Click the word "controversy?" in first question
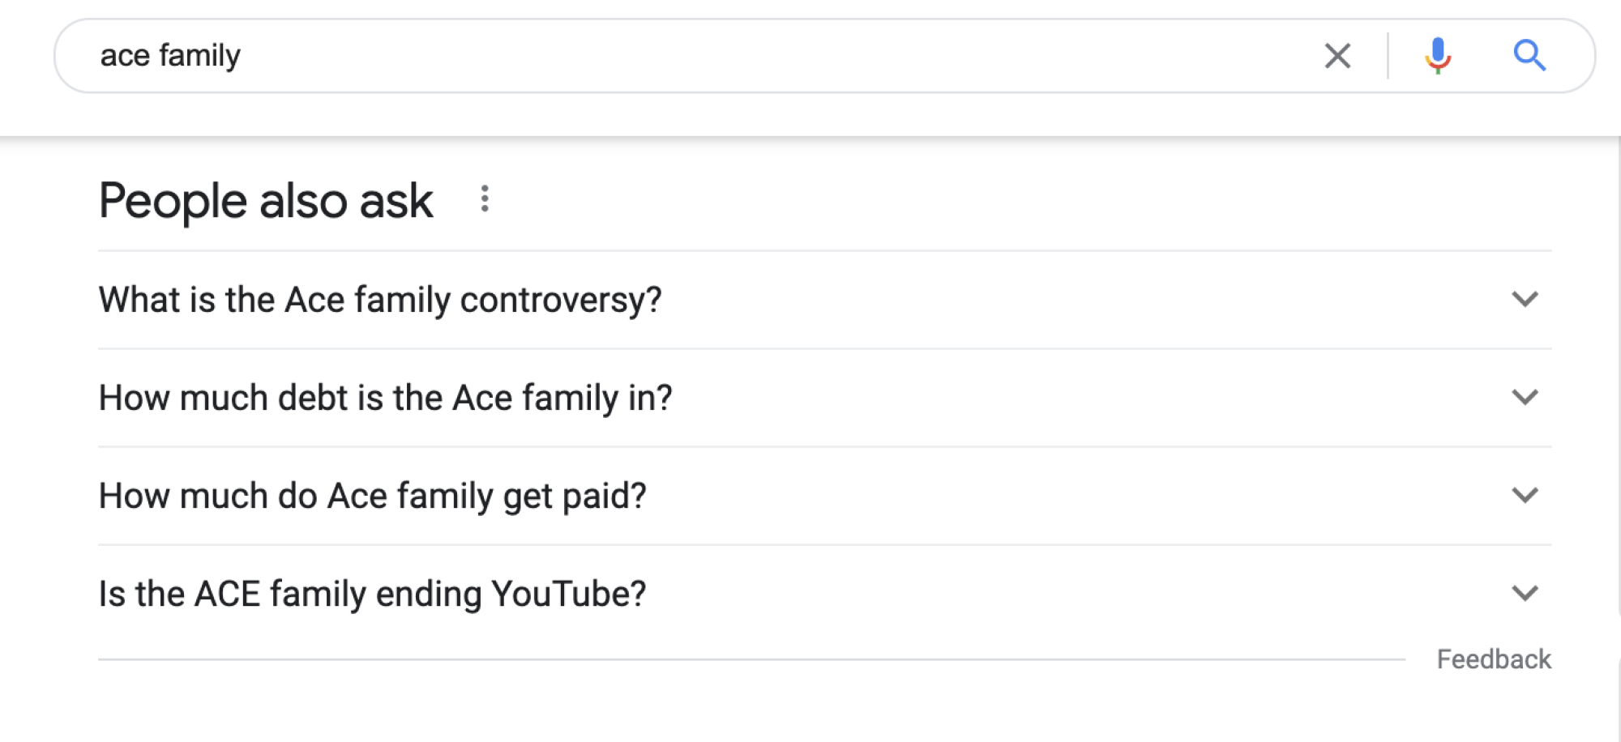1621x742 pixels. (x=561, y=300)
